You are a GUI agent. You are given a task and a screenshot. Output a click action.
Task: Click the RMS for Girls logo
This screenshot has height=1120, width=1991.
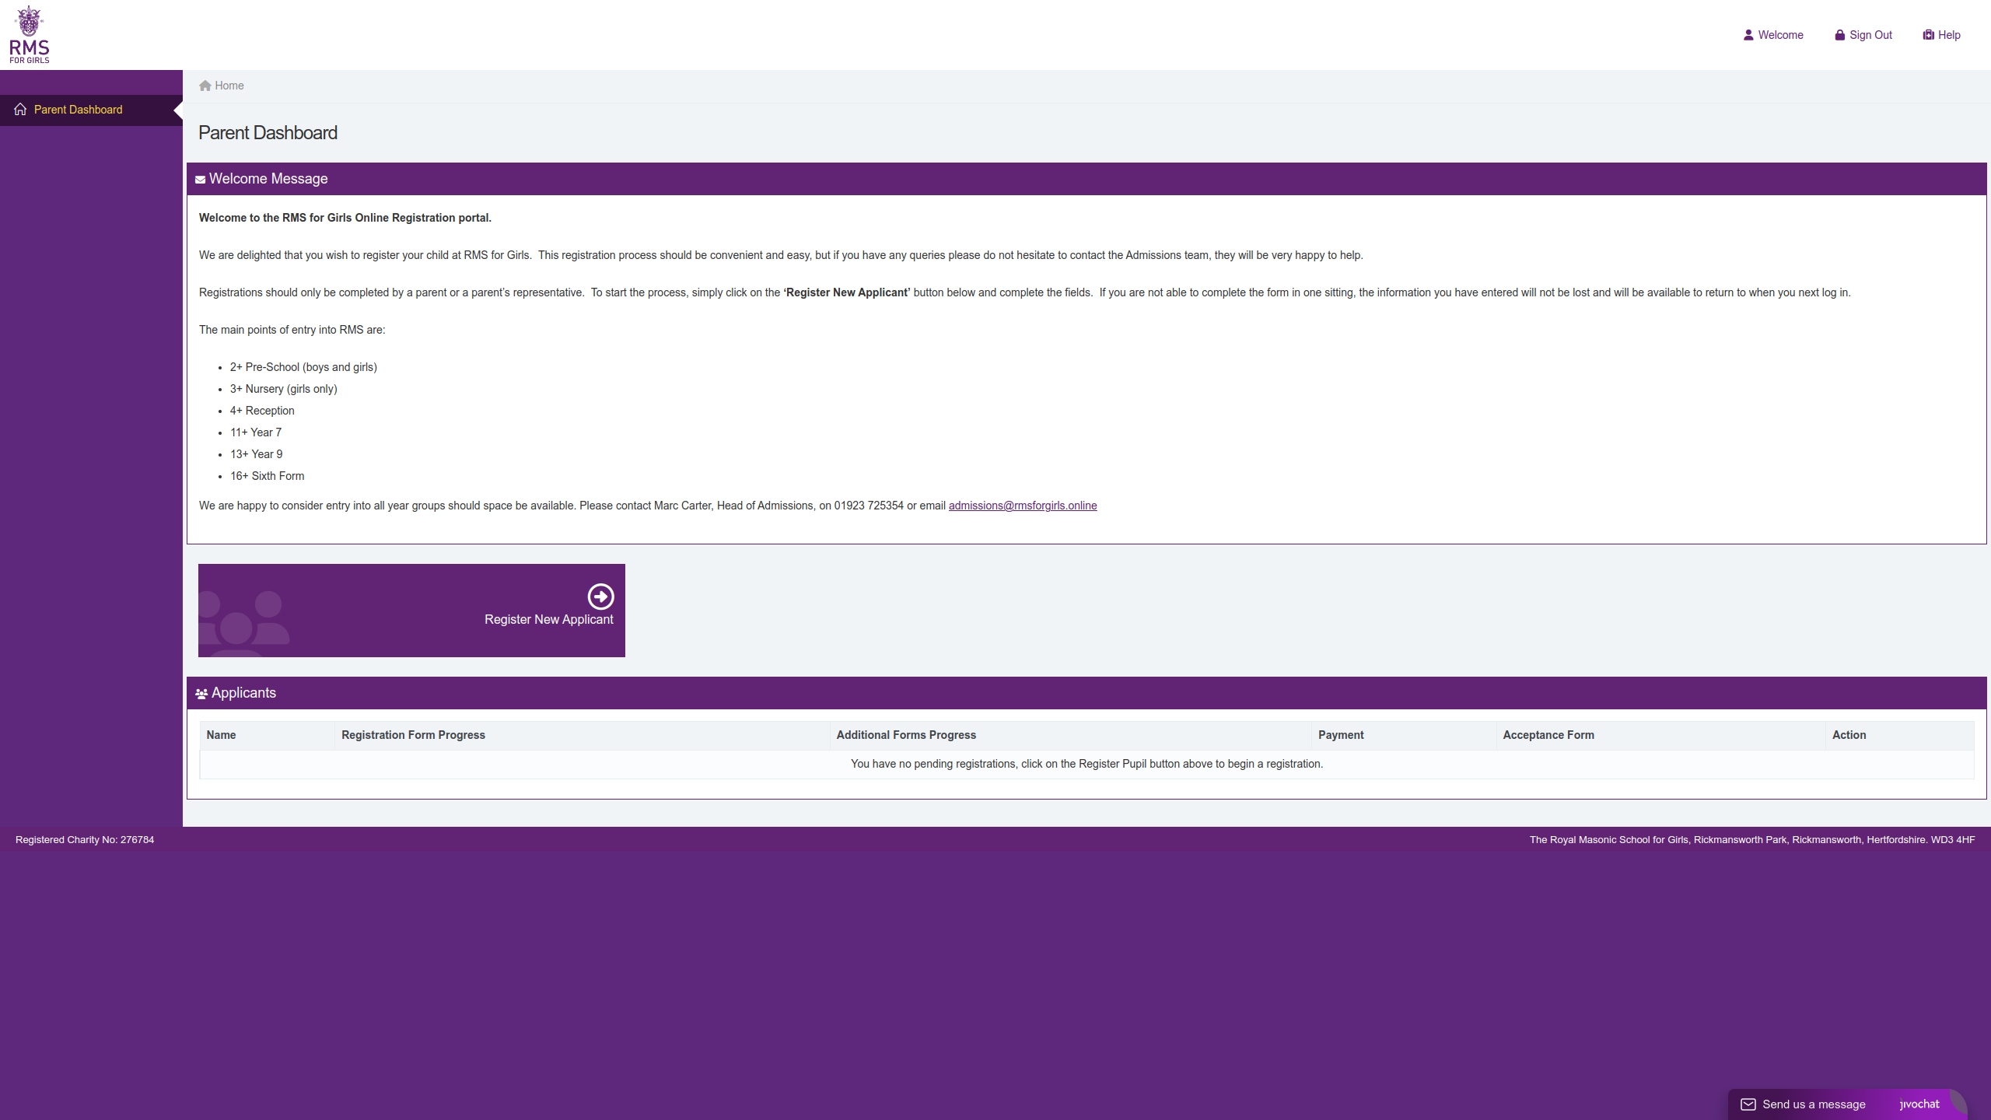(x=30, y=35)
